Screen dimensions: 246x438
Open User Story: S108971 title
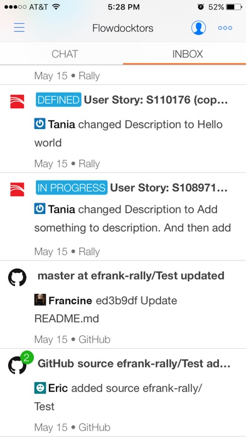[169, 188]
